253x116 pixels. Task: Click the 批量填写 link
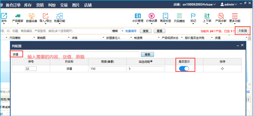[x=131, y=31]
